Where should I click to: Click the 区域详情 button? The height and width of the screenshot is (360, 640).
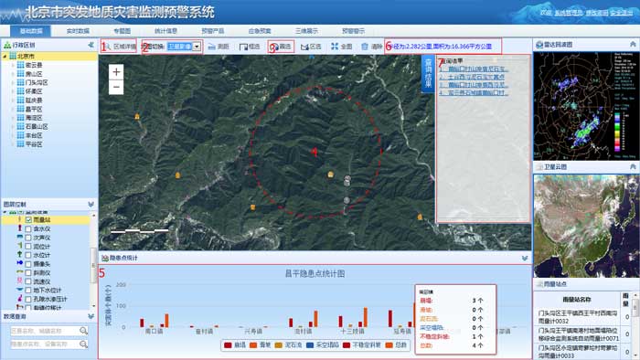click(x=119, y=47)
